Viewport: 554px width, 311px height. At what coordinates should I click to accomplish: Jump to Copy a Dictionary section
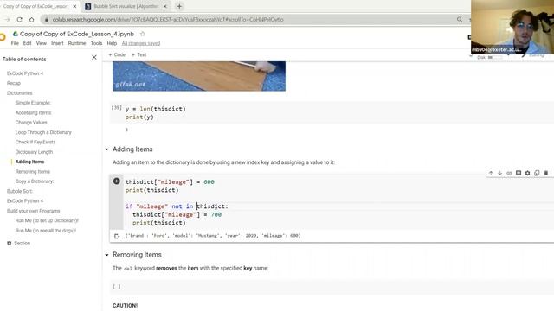pyautogui.click(x=35, y=181)
